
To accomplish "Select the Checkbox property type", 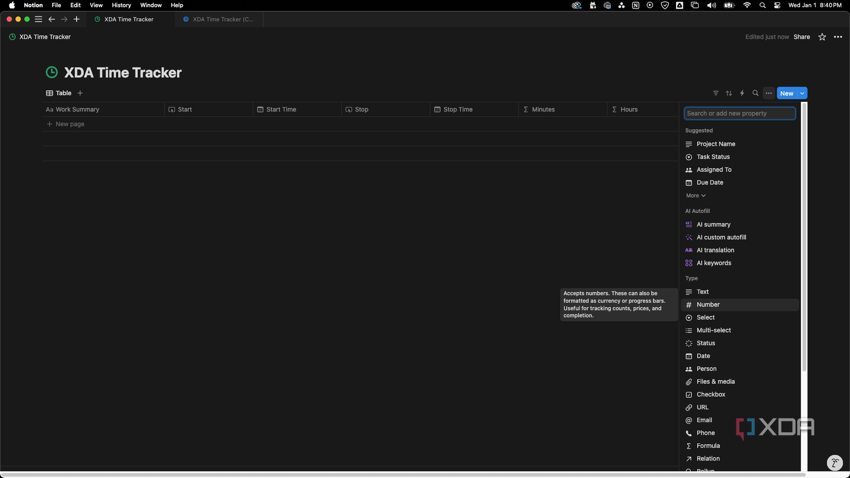I will tap(739, 395).
